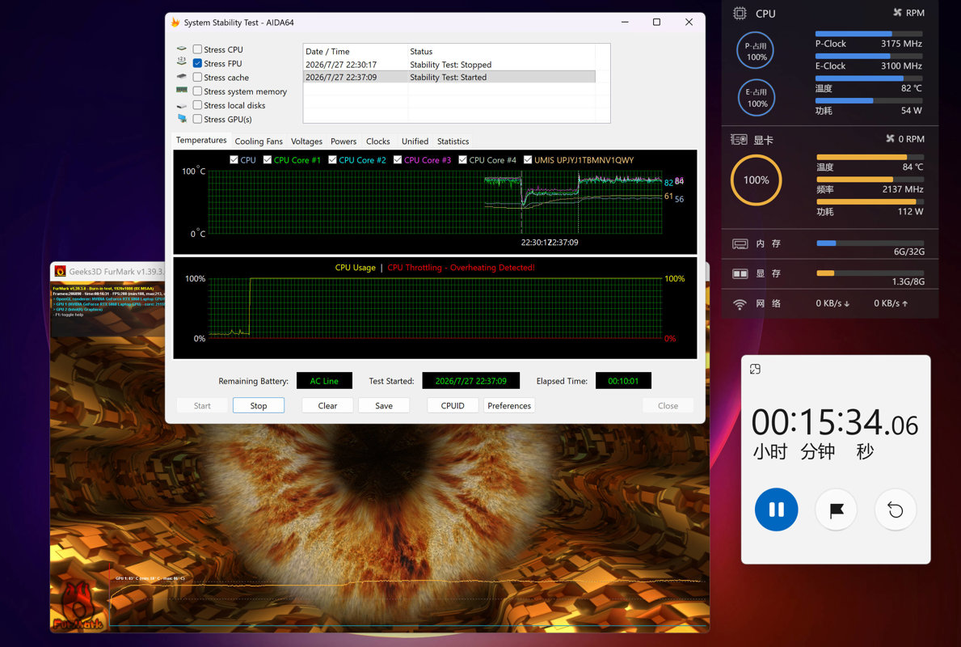
Task: Expand the stopwatch window view
Action: 755,369
